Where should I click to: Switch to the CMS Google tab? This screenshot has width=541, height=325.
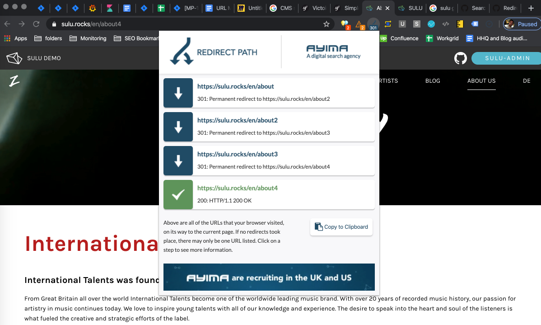point(281,8)
